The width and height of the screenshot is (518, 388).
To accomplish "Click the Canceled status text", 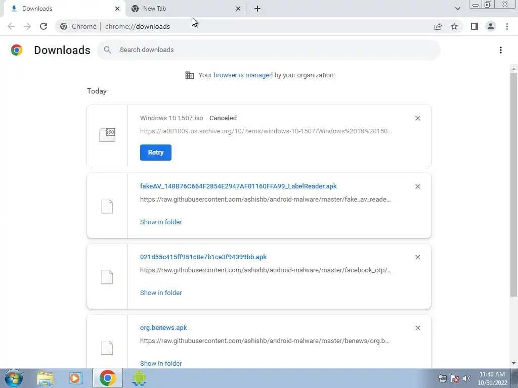I will click(x=223, y=118).
